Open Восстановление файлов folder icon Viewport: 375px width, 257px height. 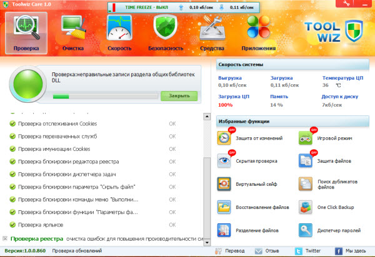click(x=224, y=207)
